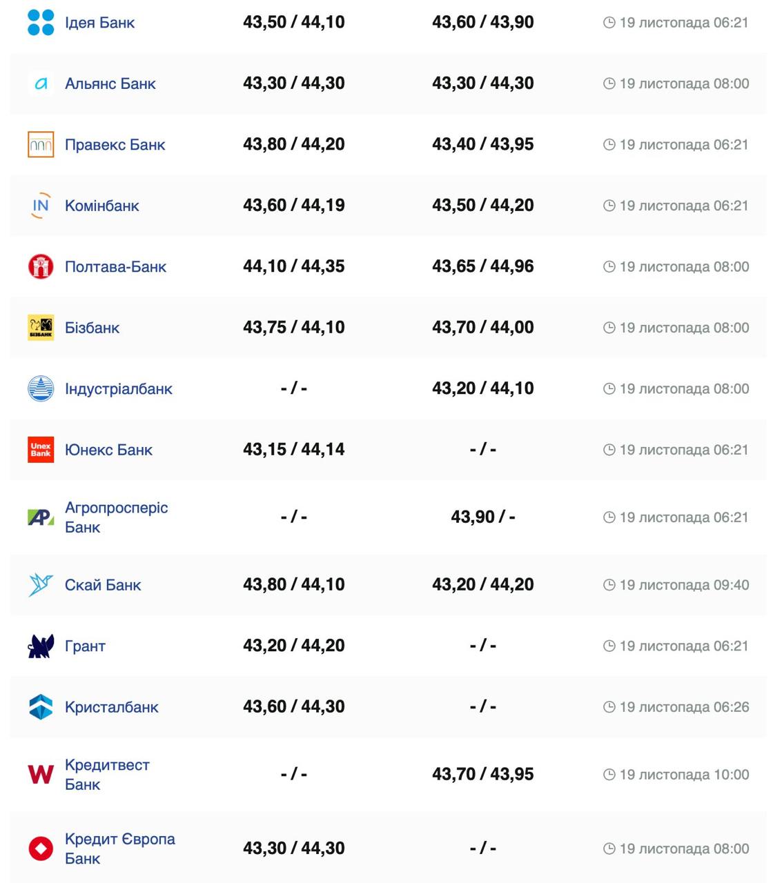
Task: Click the Полтава-Банк red logo
Action: tap(41, 267)
